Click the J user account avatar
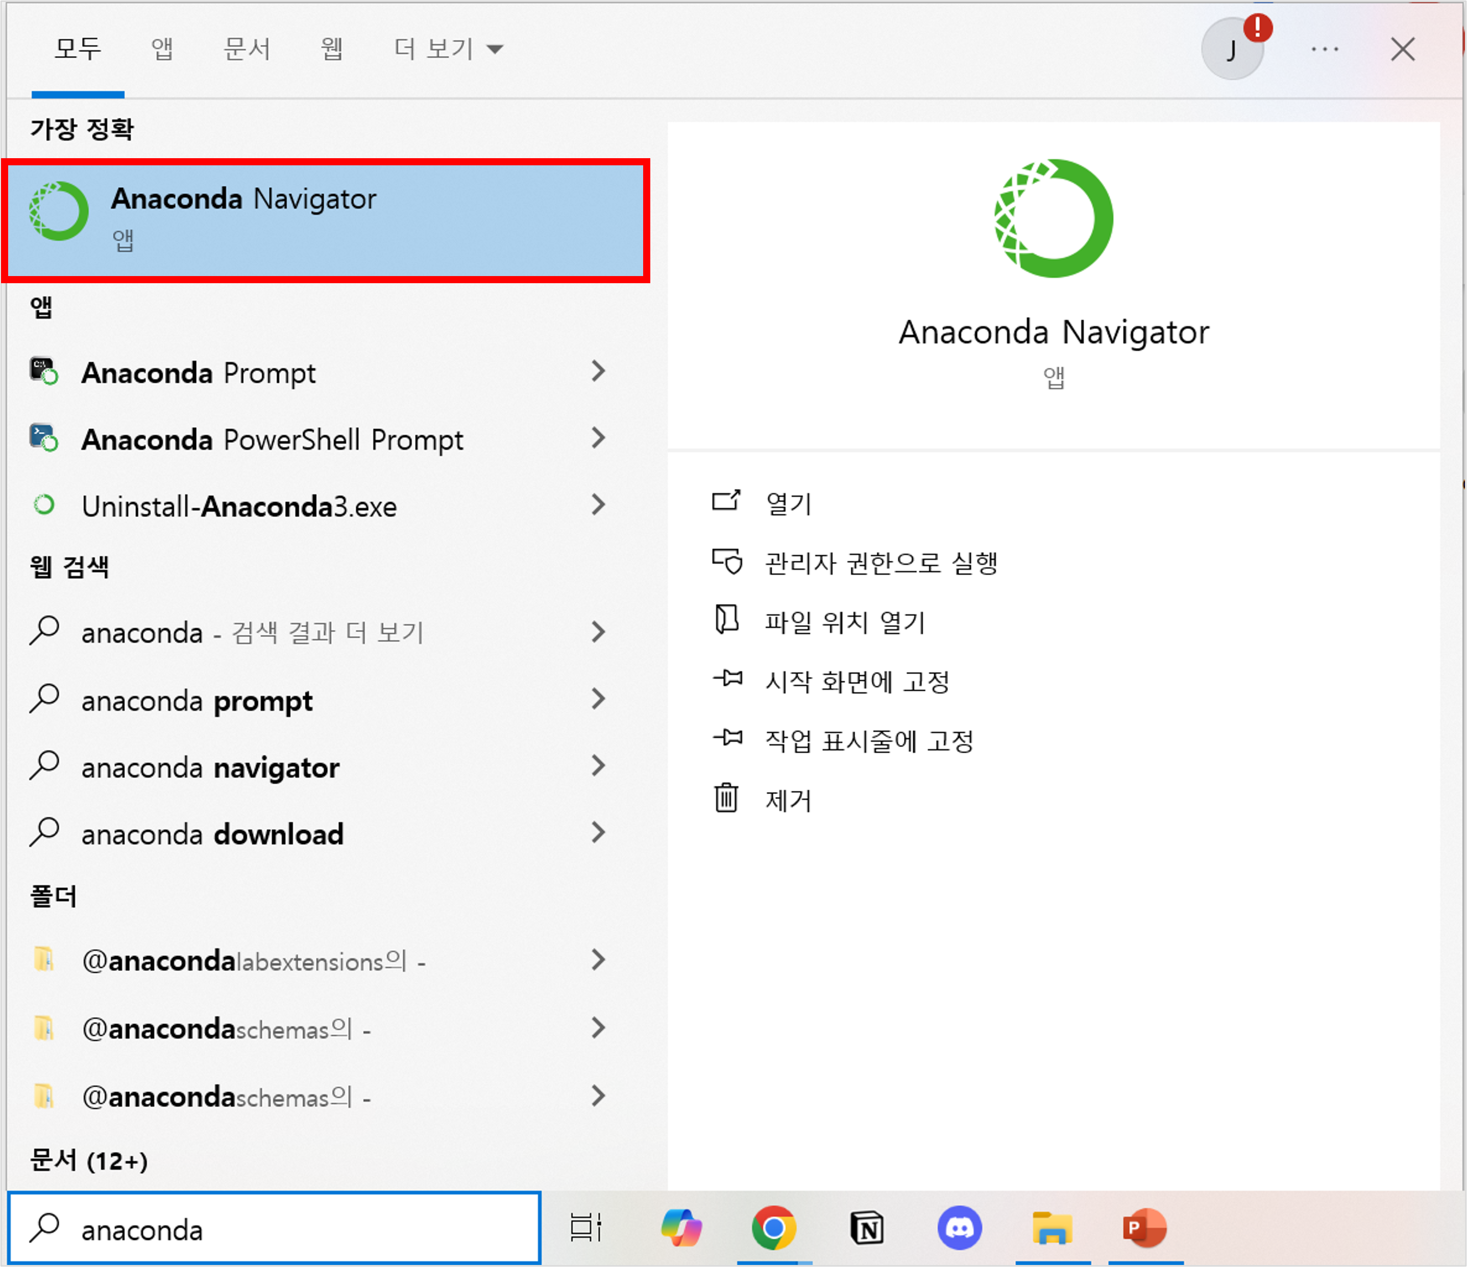This screenshot has width=1467, height=1267. pyautogui.click(x=1232, y=49)
